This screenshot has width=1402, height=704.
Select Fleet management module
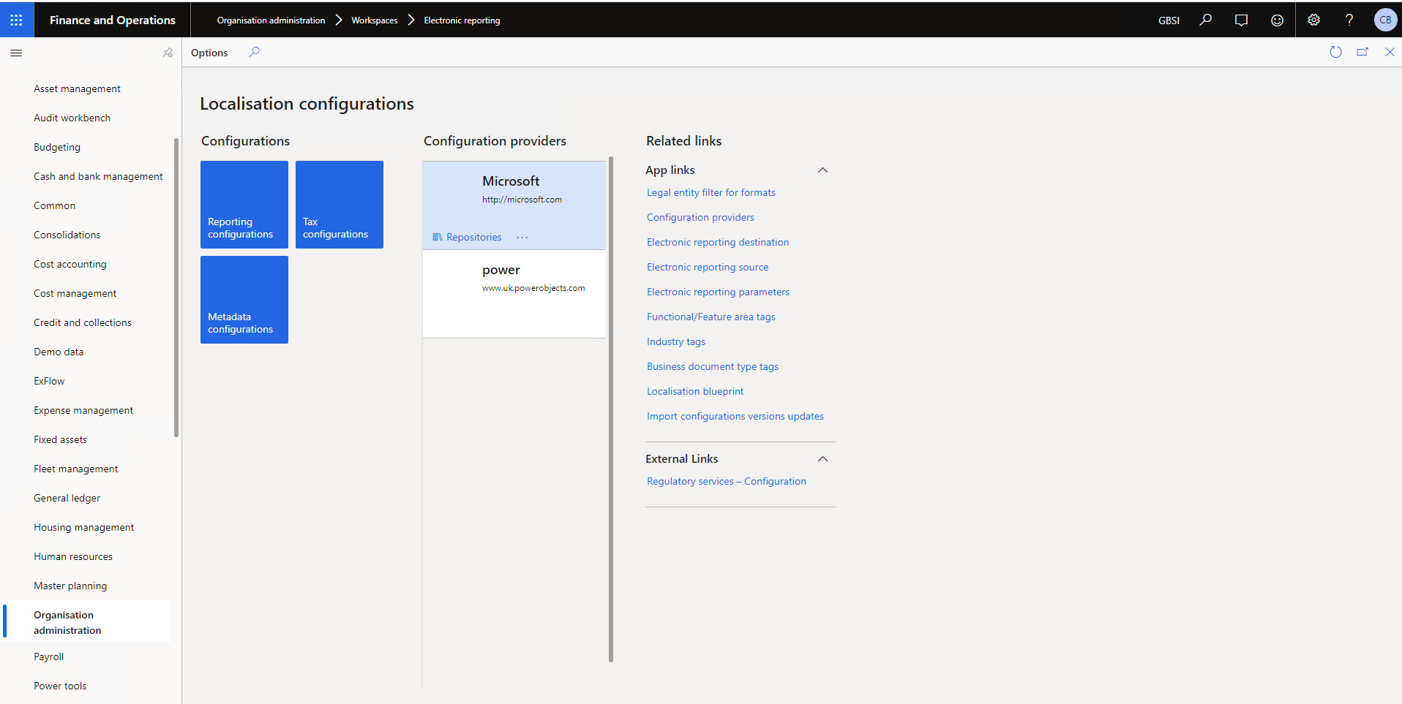pos(75,469)
